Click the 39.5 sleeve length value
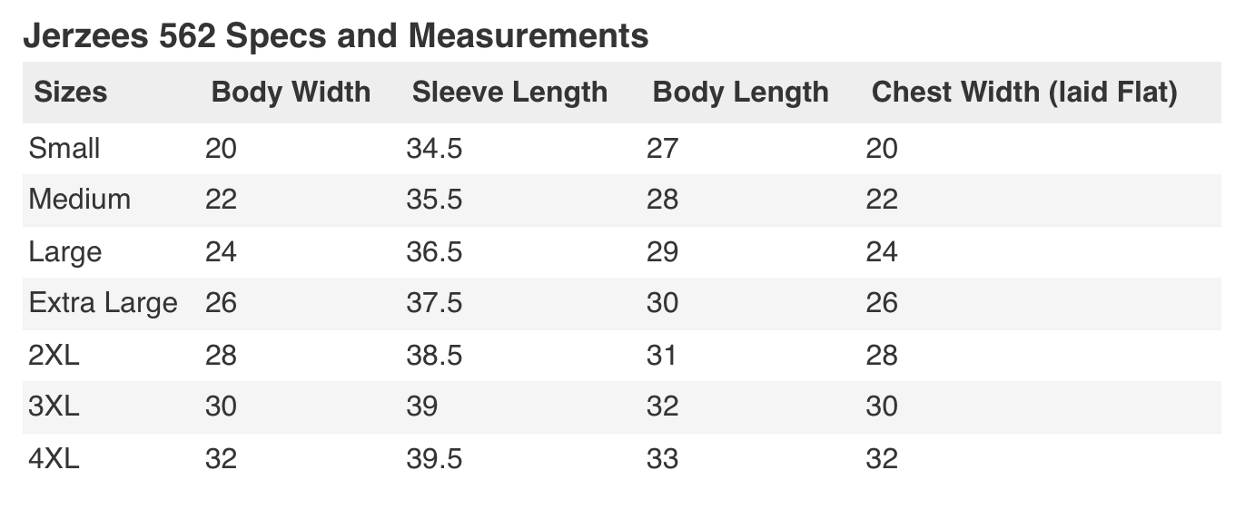 434,458
